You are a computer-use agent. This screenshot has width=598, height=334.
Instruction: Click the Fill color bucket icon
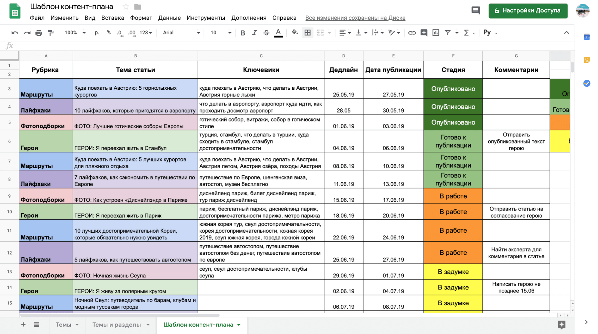click(x=294, y=32)
